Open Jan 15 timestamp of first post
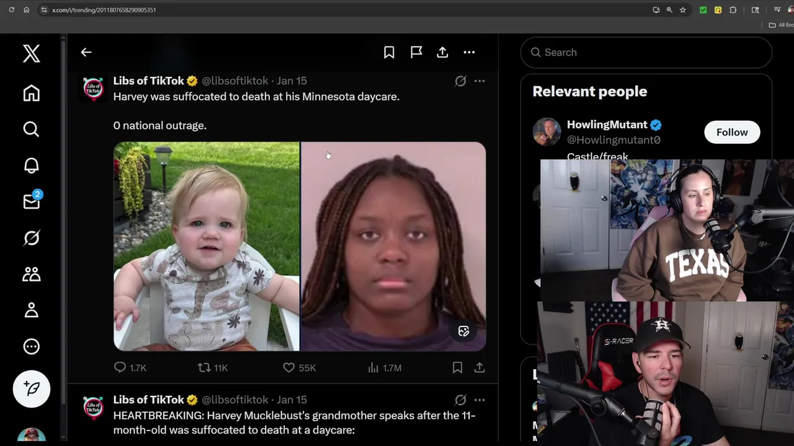794x446 pixels. (292, 81)
